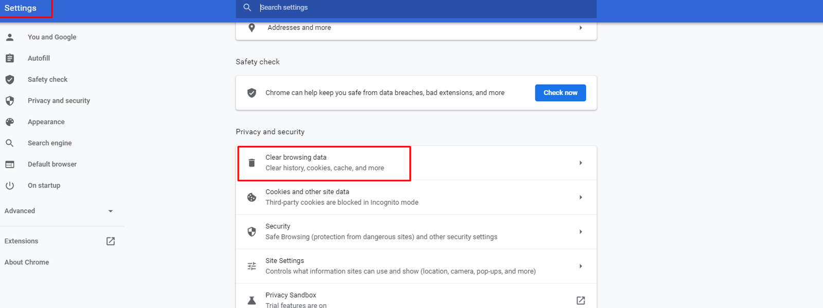
Task: Expand the Advanced section dropdown arrow
Action: click(x=111, y=211)
